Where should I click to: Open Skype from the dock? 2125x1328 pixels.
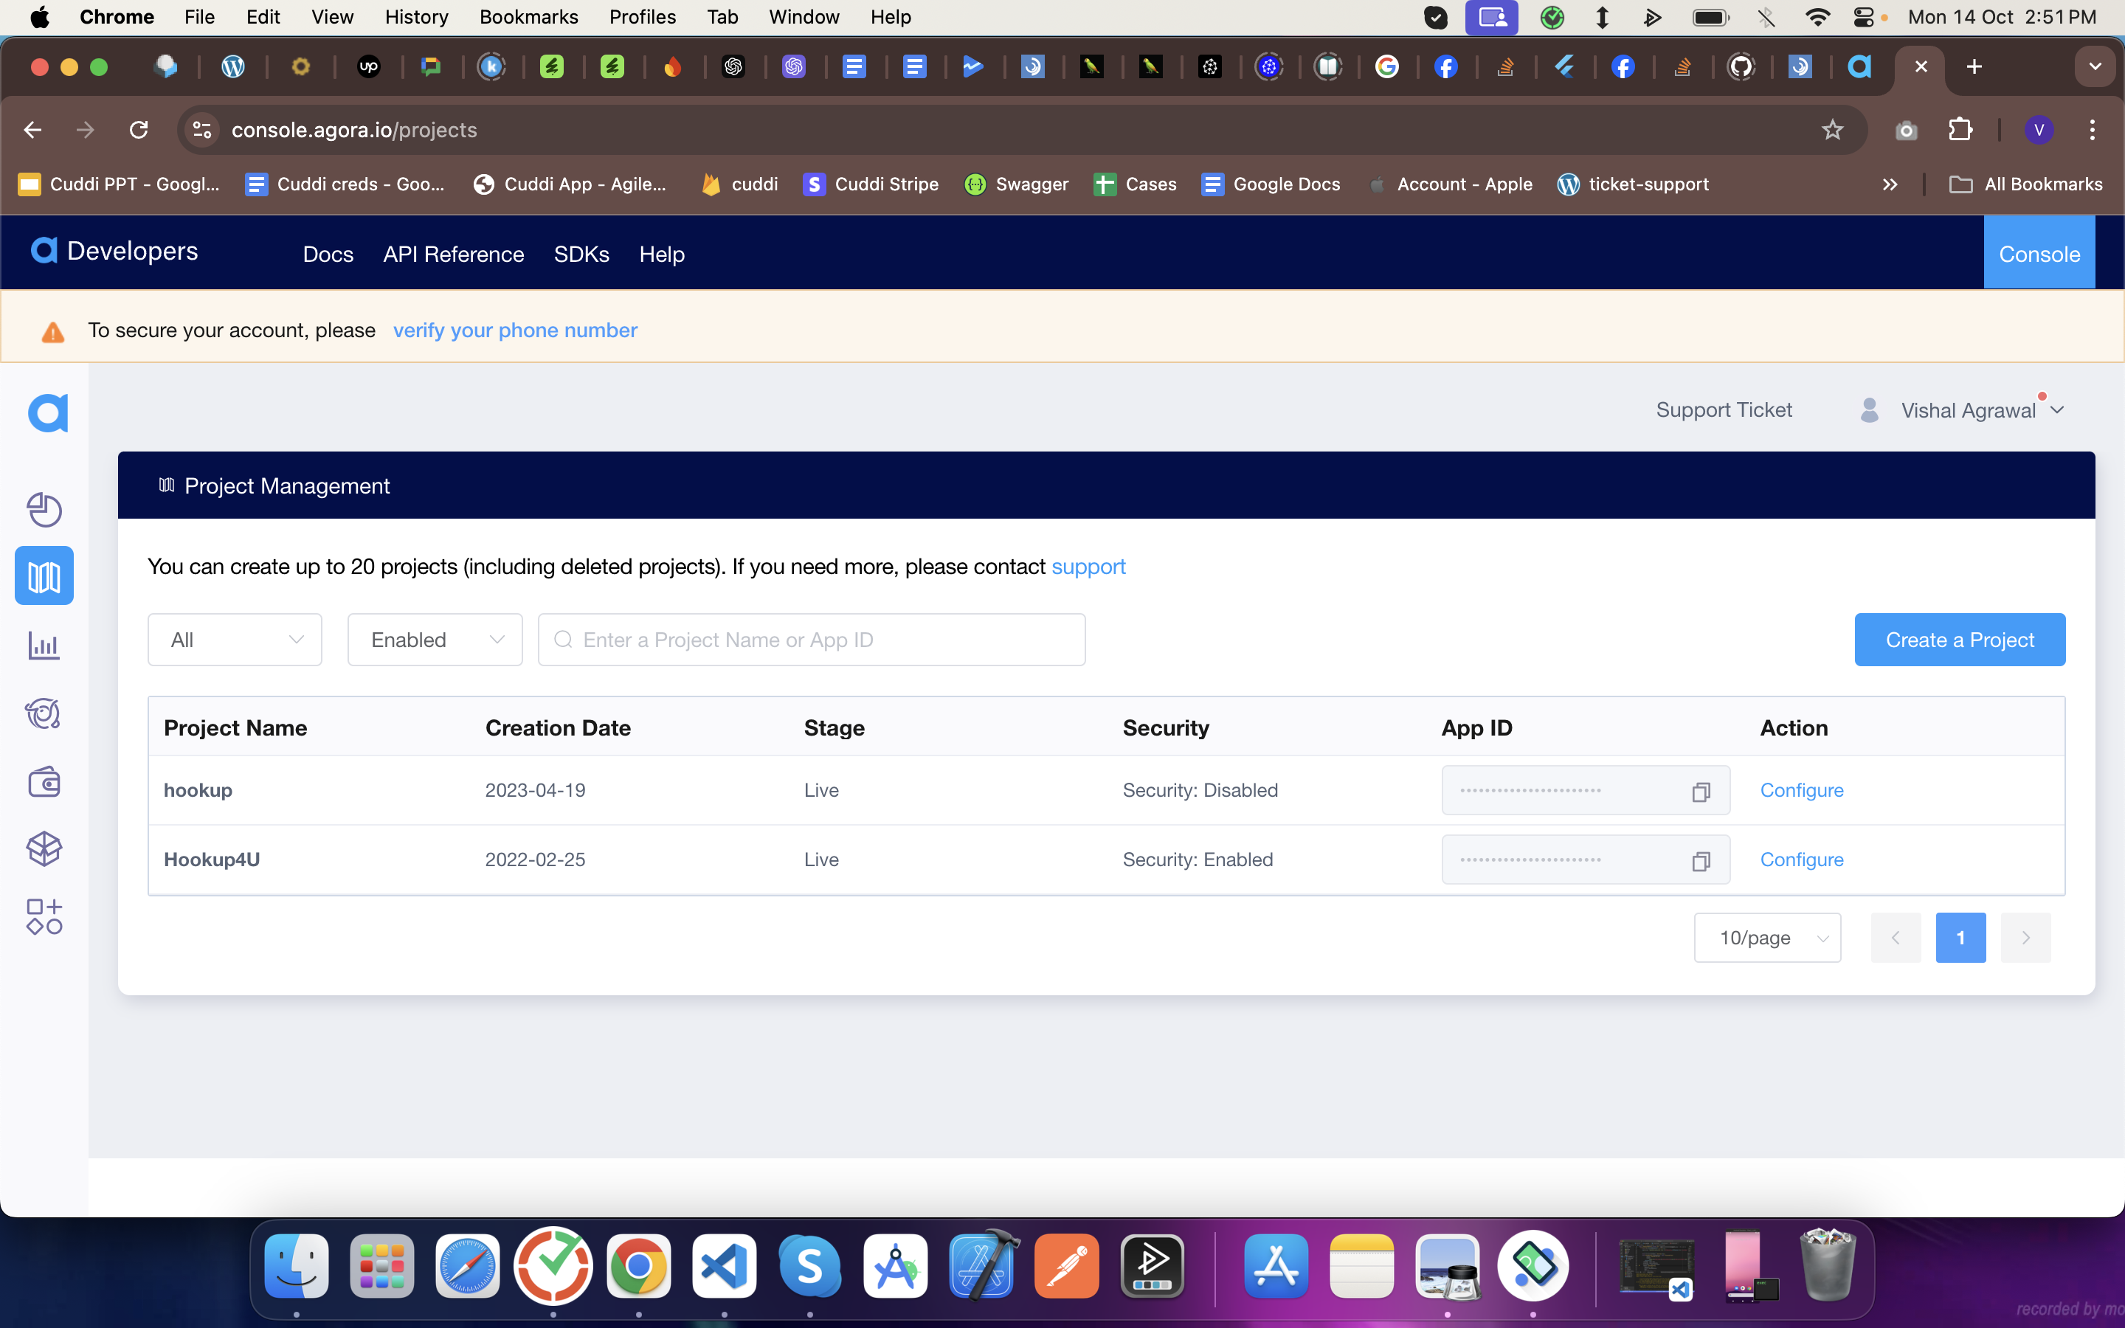[x=809, y=1265]
